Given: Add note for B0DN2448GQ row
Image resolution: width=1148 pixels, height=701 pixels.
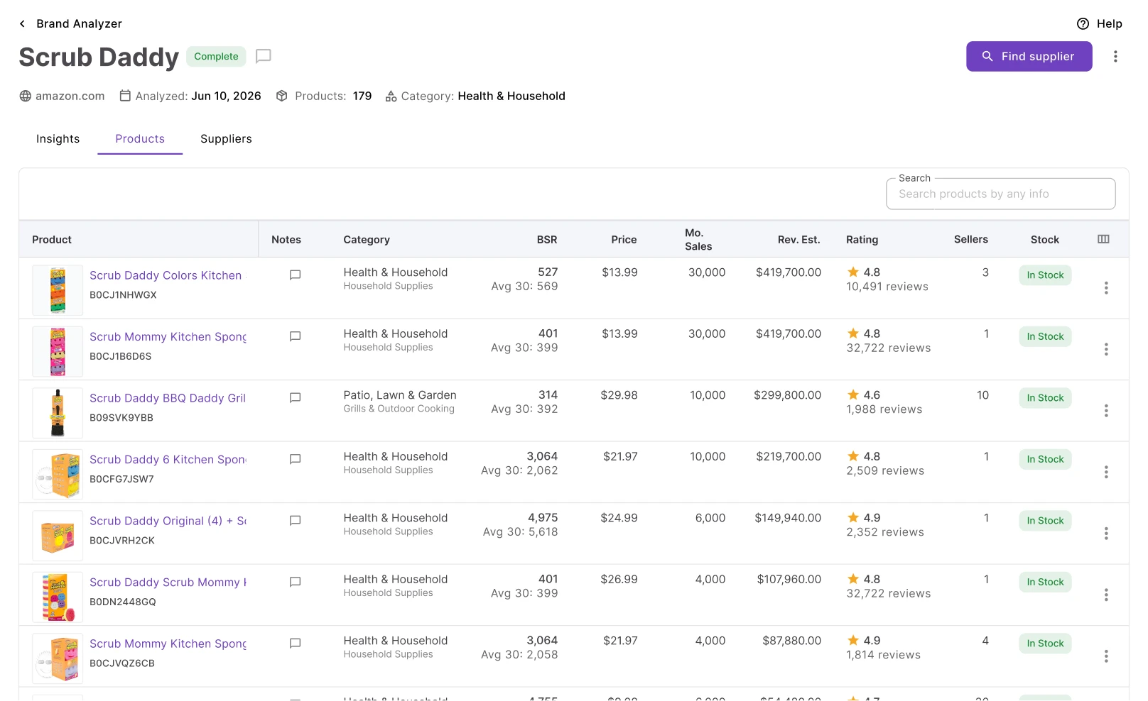Looking at the screenshot, I should [296, 582].
